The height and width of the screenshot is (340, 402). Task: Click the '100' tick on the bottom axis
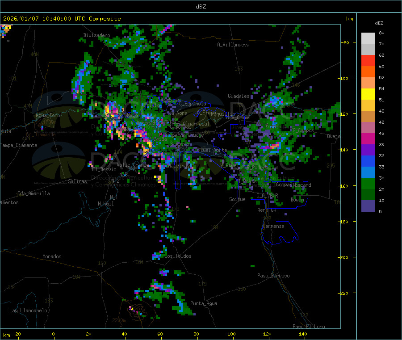click(231, 334)
